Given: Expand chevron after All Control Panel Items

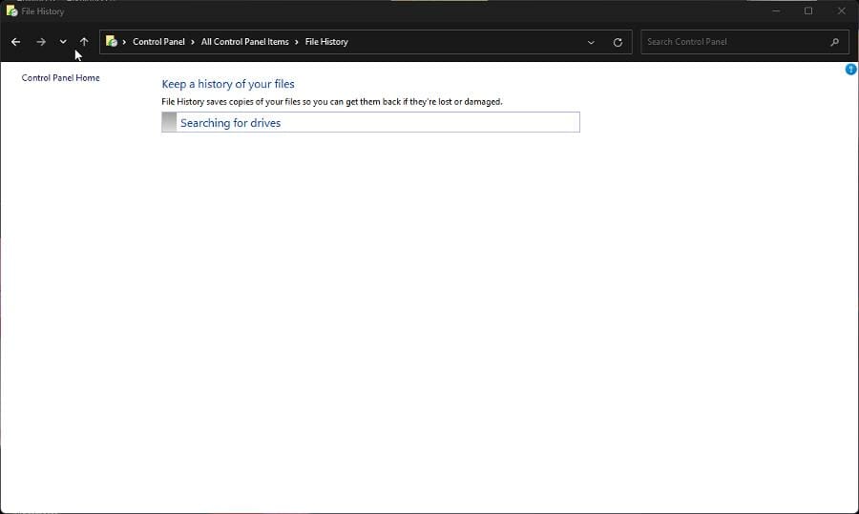Looking at the screenshot, I should (297, 42).
